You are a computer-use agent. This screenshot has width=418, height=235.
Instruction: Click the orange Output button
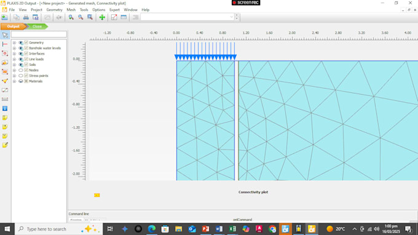coord(14,26)
